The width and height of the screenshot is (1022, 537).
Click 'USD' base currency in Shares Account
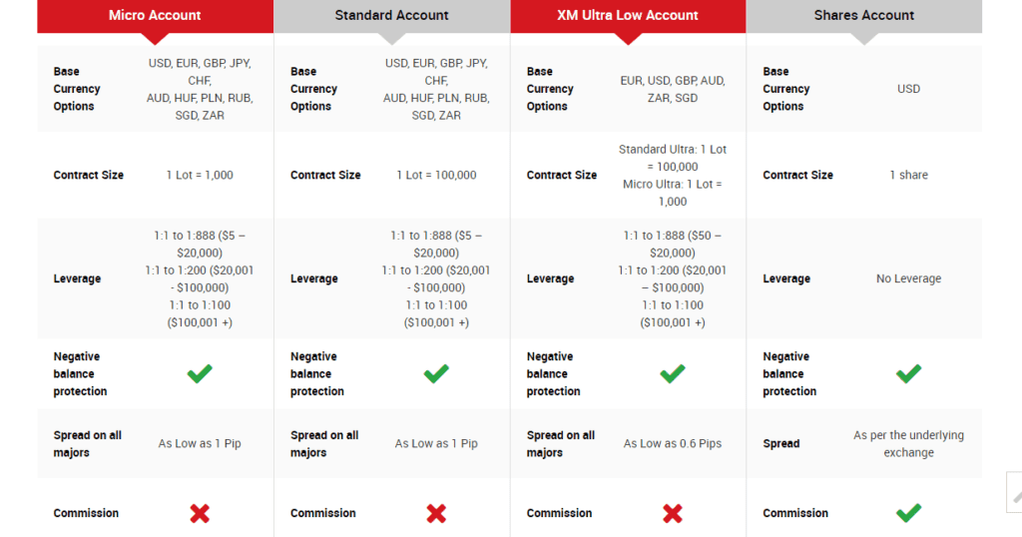pyautogui.click(x=908, y=89)
